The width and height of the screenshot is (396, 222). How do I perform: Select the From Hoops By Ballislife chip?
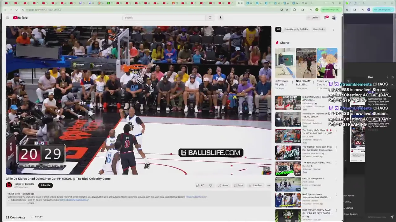[296, 29]
